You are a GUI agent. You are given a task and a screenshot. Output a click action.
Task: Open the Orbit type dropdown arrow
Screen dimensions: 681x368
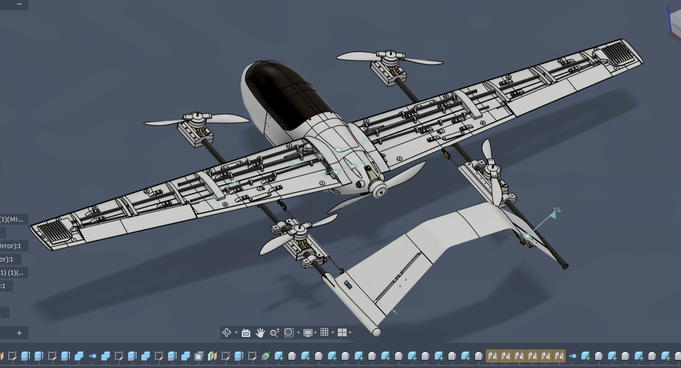pos(236,332)
